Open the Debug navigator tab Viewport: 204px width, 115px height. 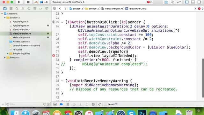coord(35,9)
